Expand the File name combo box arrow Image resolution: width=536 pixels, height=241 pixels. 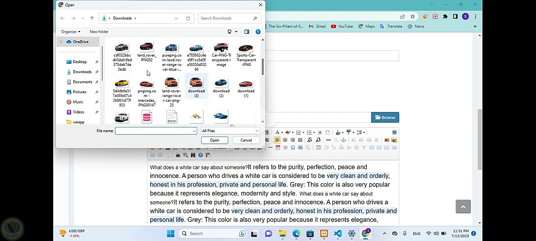194,131
